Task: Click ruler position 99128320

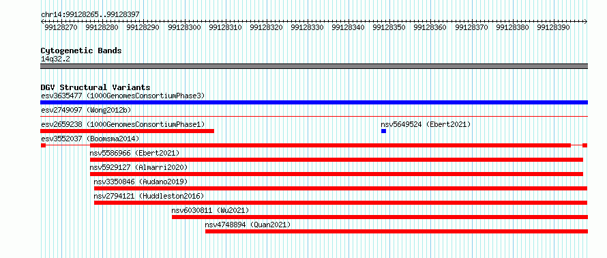Action: [267, 27]
